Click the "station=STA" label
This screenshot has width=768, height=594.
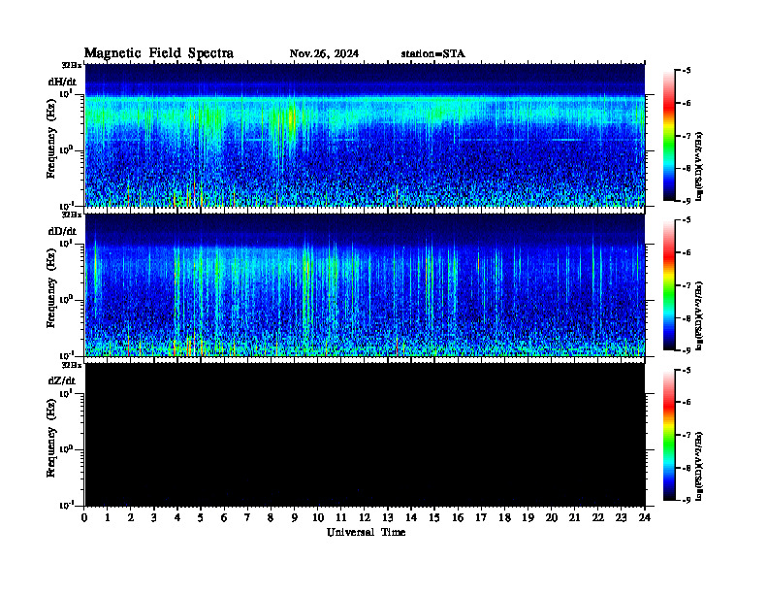tap(433, 54)
